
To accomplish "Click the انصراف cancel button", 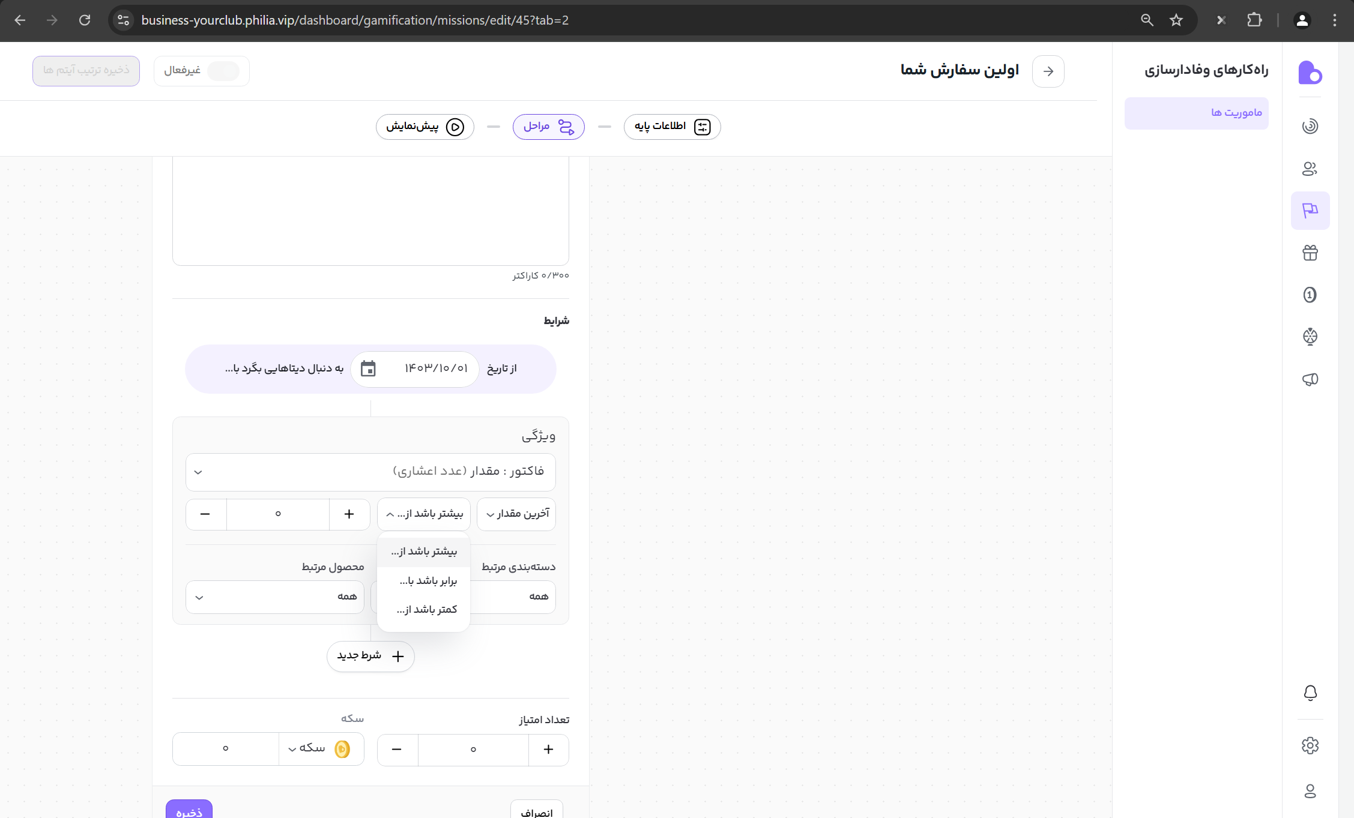I will 536,811.
